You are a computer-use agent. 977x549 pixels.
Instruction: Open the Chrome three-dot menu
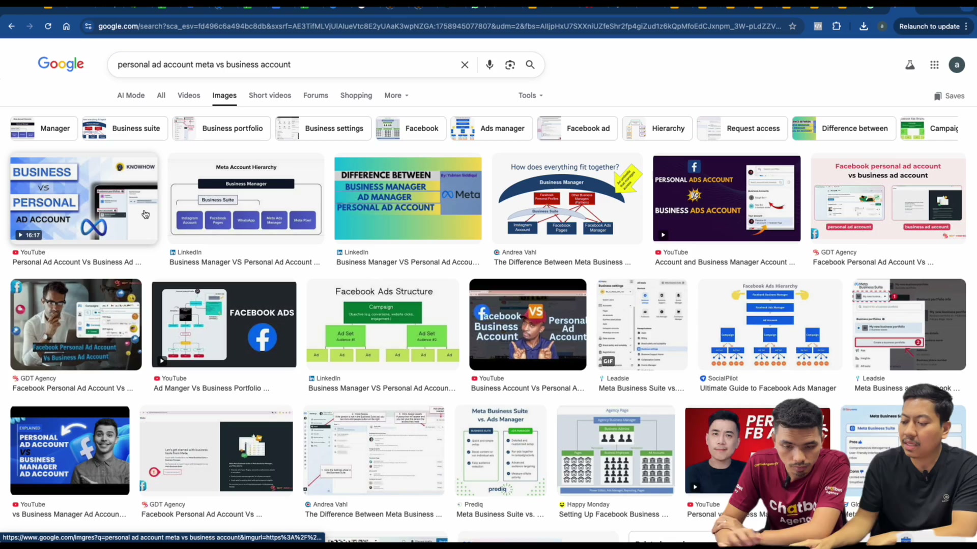pyautogui.click(x=966, y=26)
